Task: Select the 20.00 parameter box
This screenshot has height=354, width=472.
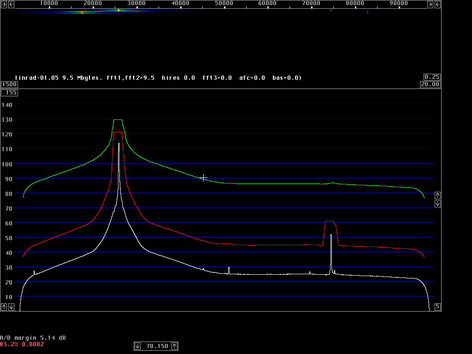Action: point(430,84)
